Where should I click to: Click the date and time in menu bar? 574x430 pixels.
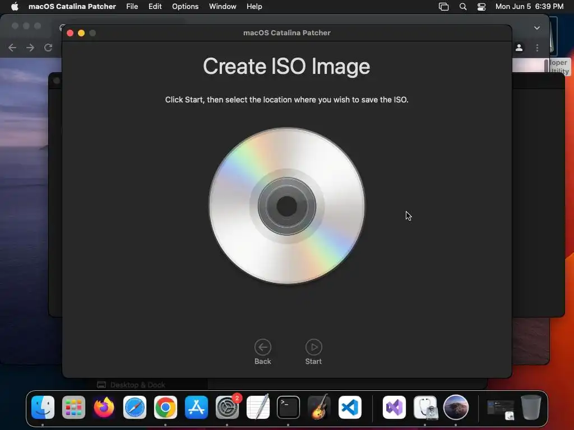[x=529, y=7]
